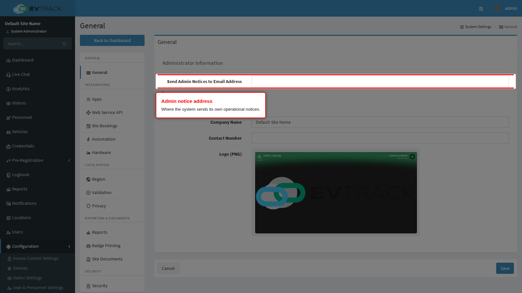The height and width of the screenshot is (293, 522).
Task: Go to Analytics in the sidebar
Action: (x=38, y=89)
